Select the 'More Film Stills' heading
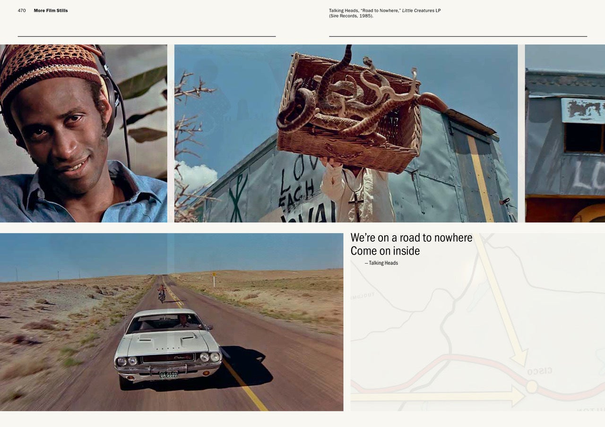This screenshot has height=427, width=605. 51,10
